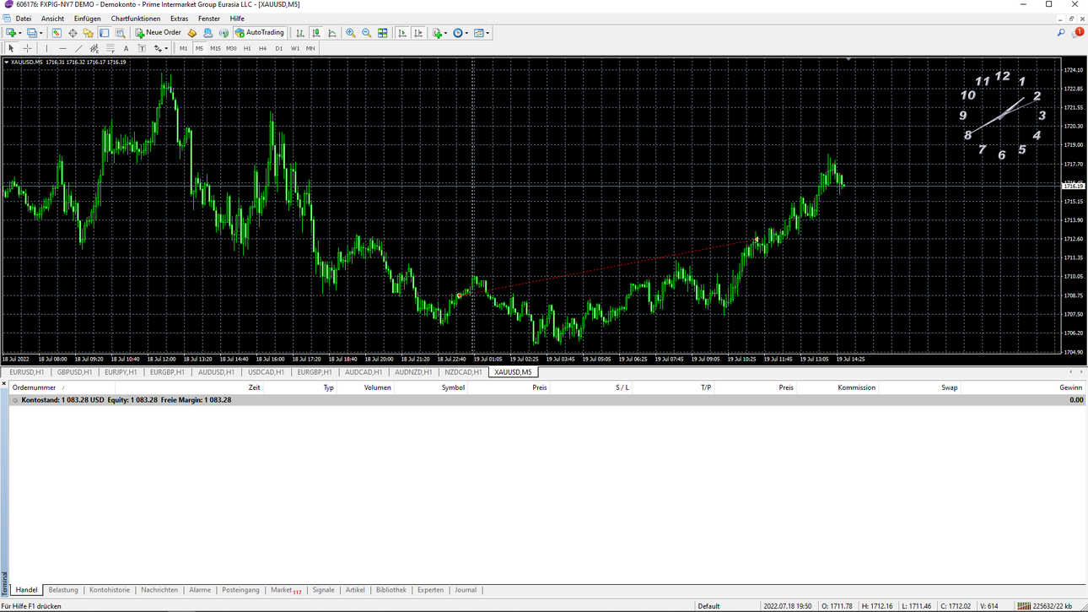Open the Market terminal tab

tap(285, 590)
